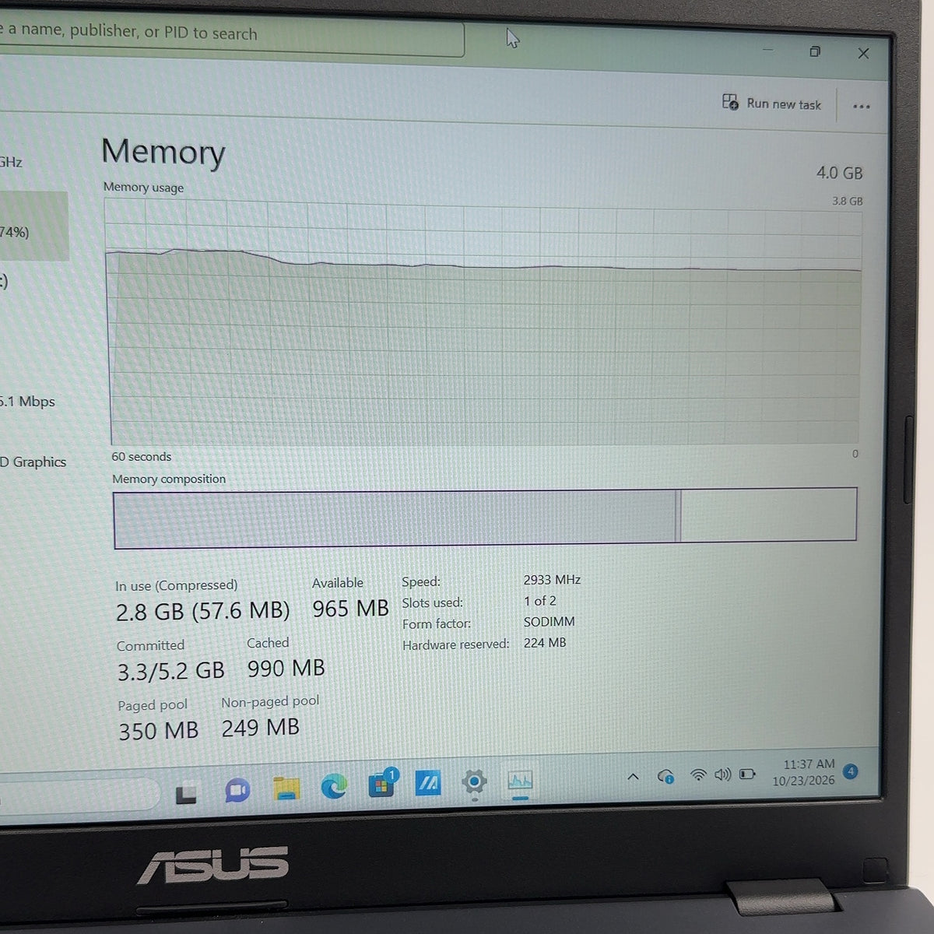Open File Explorer from the taskbar
The width and height of the screenshot is (934, 934).
tap(286, 788)
